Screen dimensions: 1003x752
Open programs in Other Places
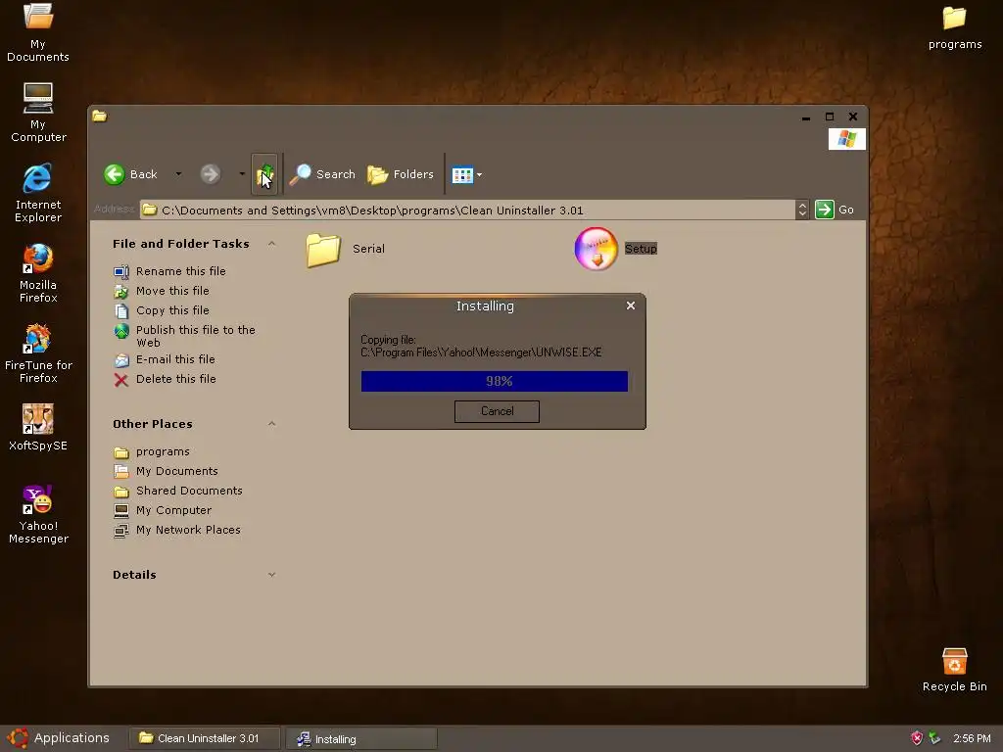[163, 451]
